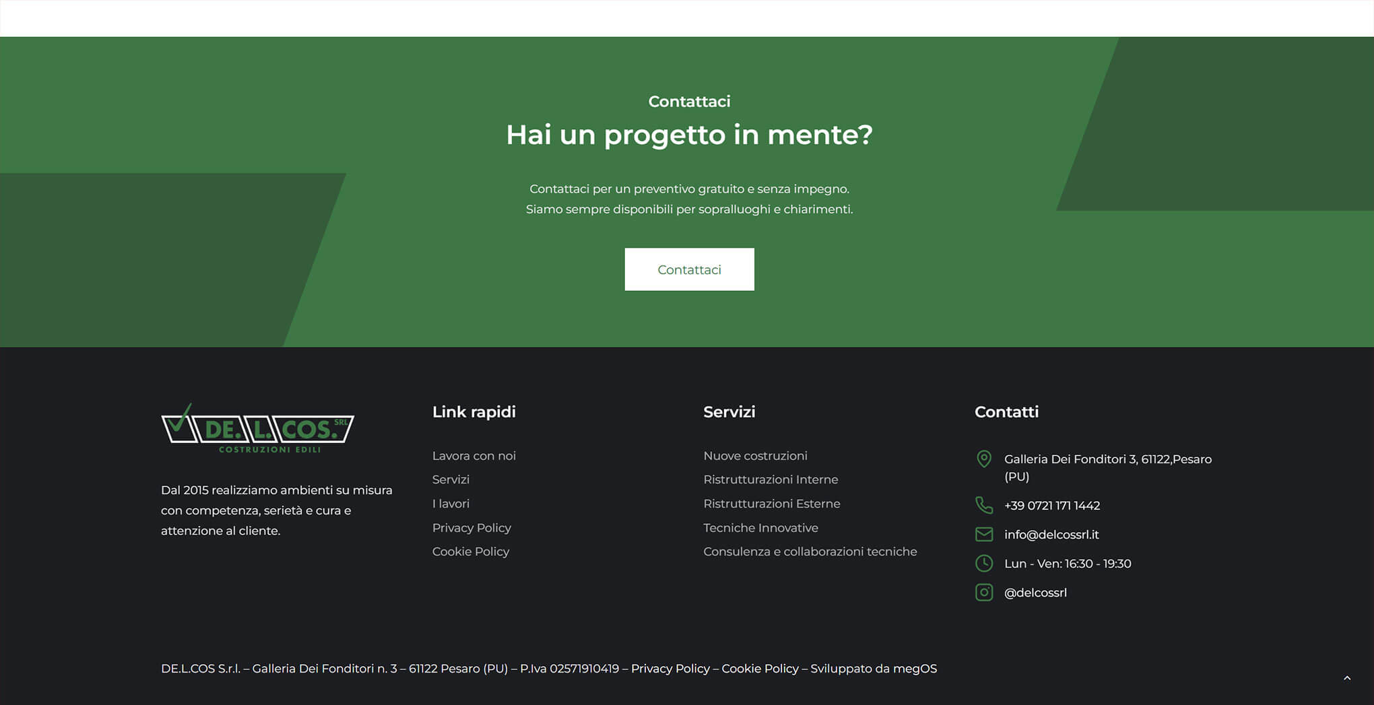Open Consulenza e collaborazioni tecniche link
Viewport: 1374px width, 705px height.
[x=810, y=551]
